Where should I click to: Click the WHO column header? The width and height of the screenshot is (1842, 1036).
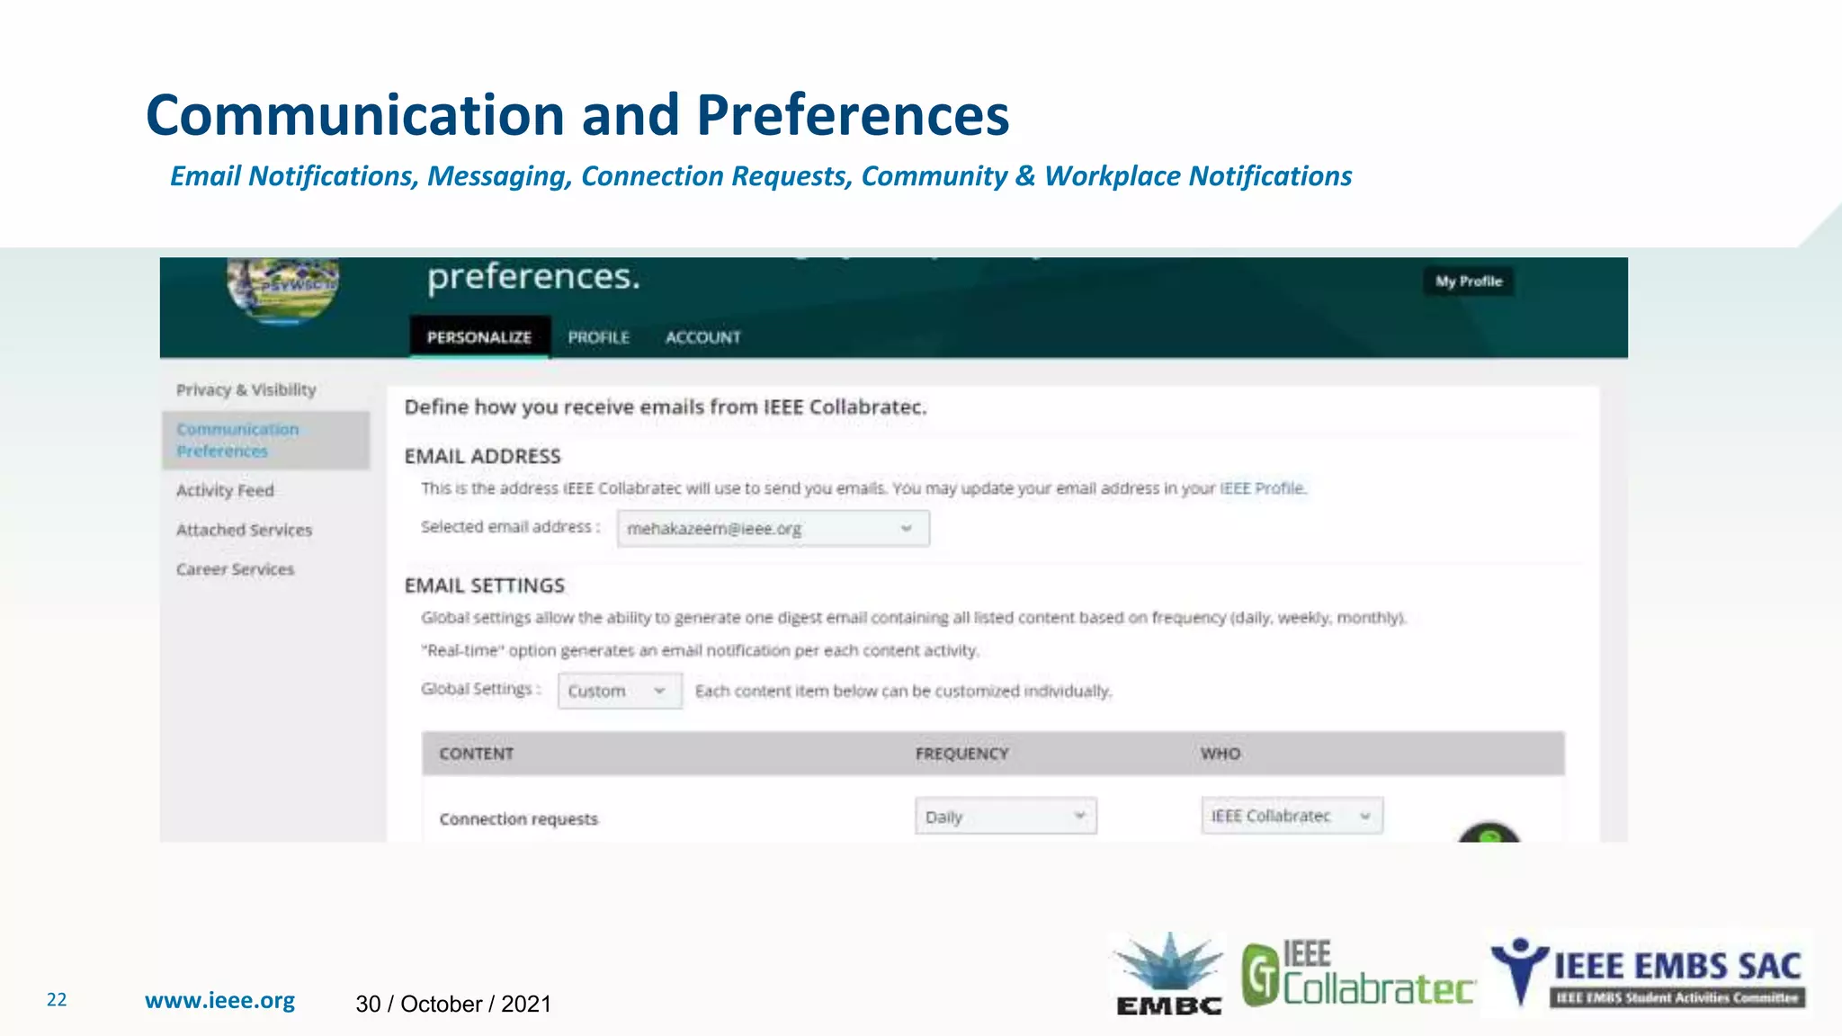(x=1220, y=754)
